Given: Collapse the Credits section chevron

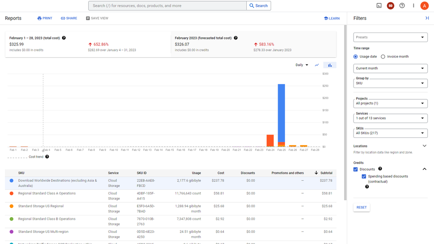Looking at the screenshot, I should [x=424, y=169].
